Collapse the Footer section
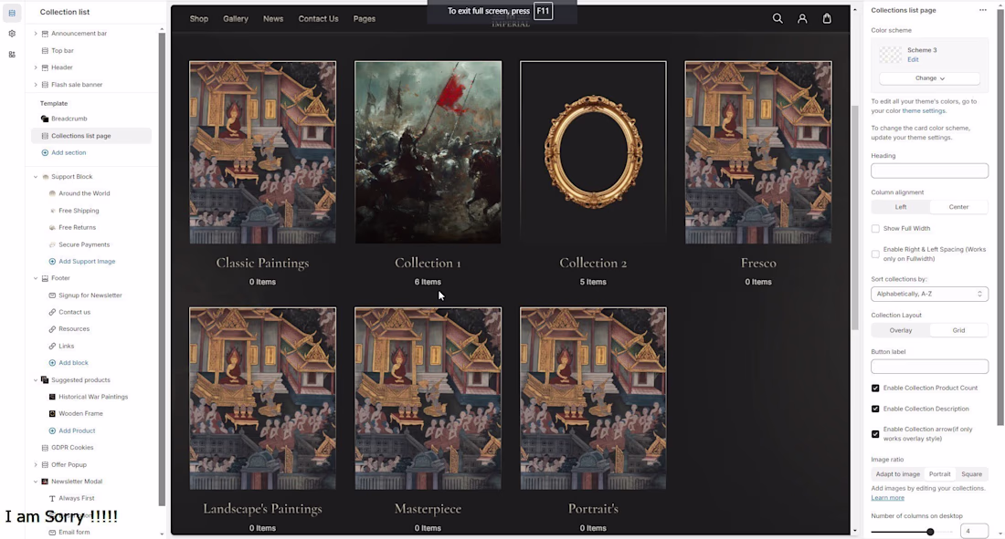The height and width of the screenshot is (539, 1005). [36, 278]
